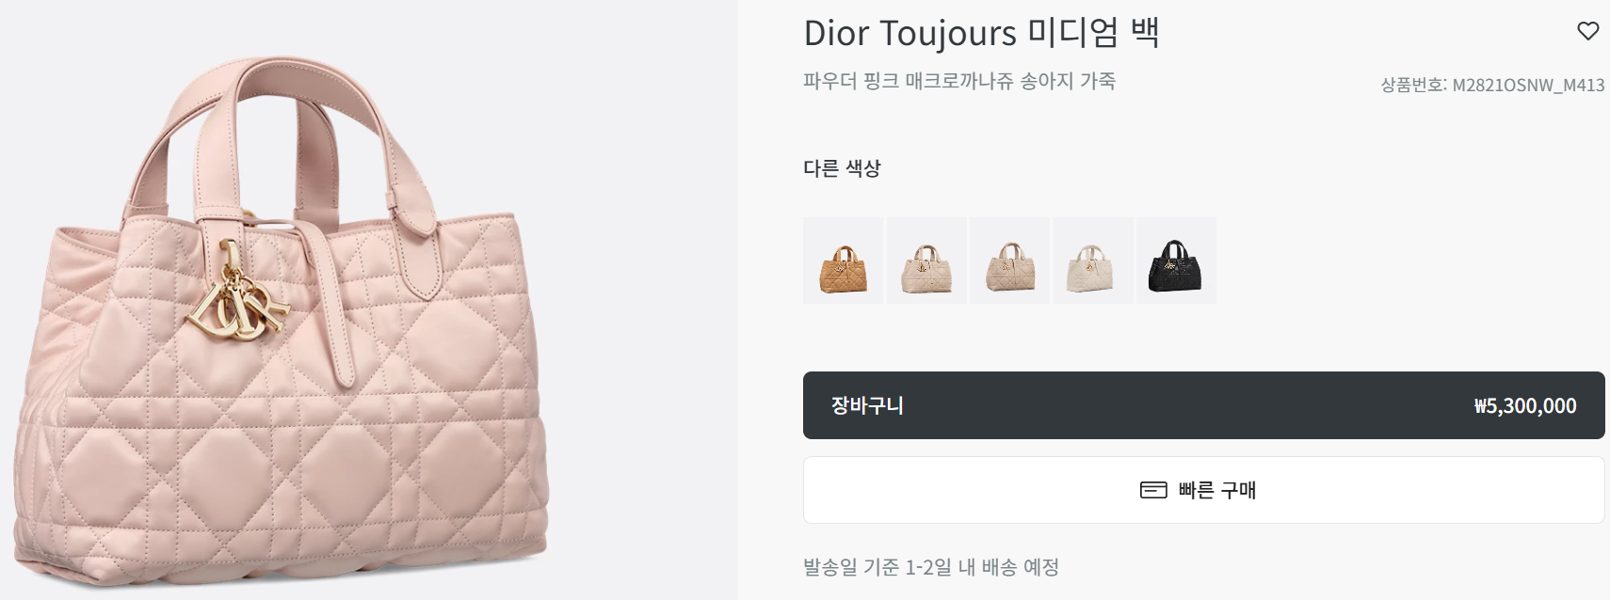Screen dimensions: 1610x600
Task: Choose the second color option bag thumbnail
Action: pos(926,261)
